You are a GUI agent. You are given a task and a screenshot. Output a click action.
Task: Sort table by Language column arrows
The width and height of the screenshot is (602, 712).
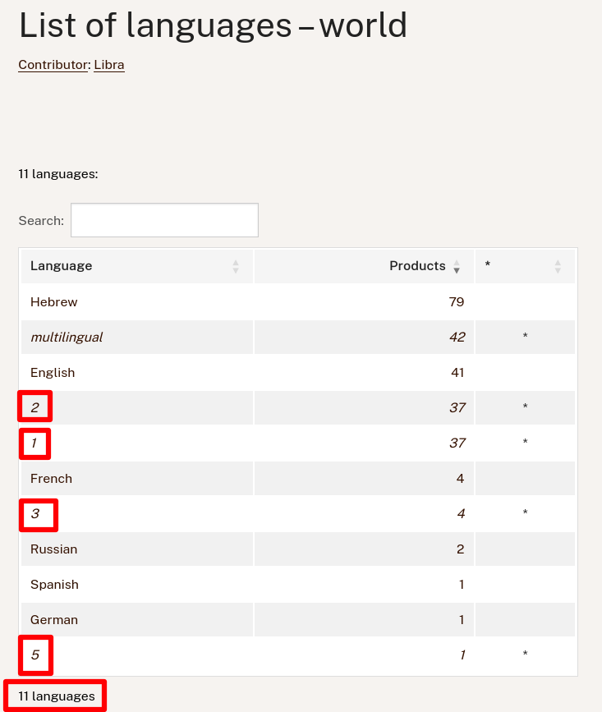pyautogui.click(x=235, y=267)
